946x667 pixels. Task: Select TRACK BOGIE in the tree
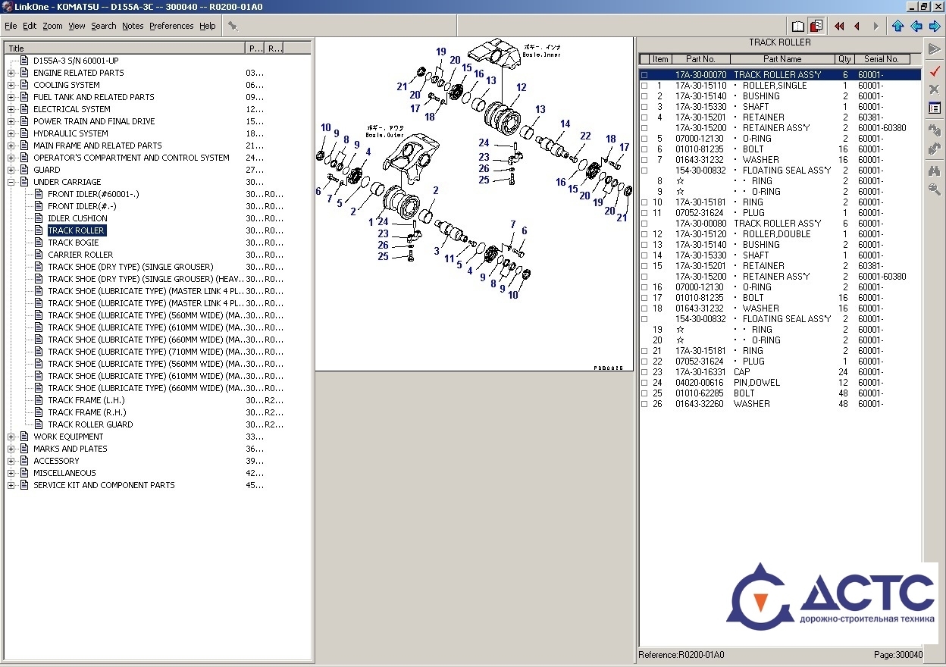(73, 243)
